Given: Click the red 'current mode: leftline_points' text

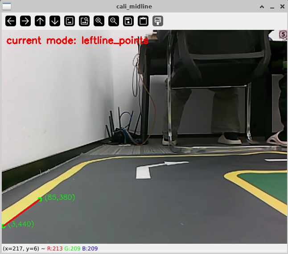Looking at the screenshot, I should click(x=77, y=41).
